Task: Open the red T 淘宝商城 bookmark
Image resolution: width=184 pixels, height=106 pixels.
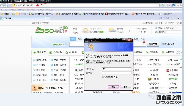Action: click(x=117, y=14)
